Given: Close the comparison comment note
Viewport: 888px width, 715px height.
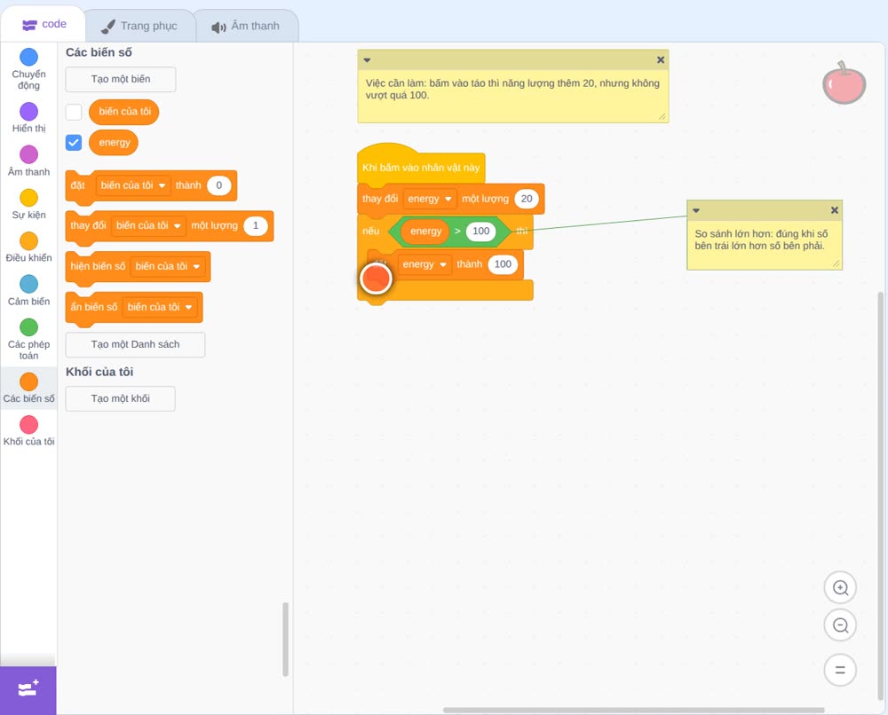Looking at the screenshot, I should 834,210.
